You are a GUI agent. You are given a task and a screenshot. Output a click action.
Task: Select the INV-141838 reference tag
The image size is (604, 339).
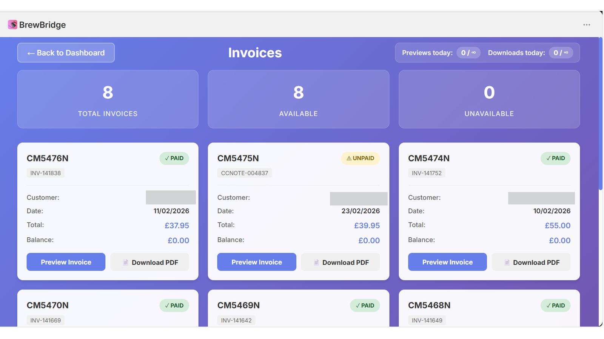click(46, 173)
